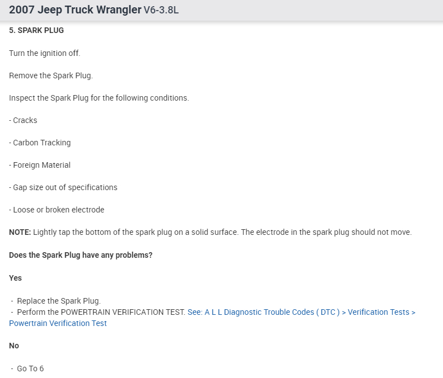Click the Turn the ignition off step
Screen dimensions: 443x378
[x=45, y=53]
